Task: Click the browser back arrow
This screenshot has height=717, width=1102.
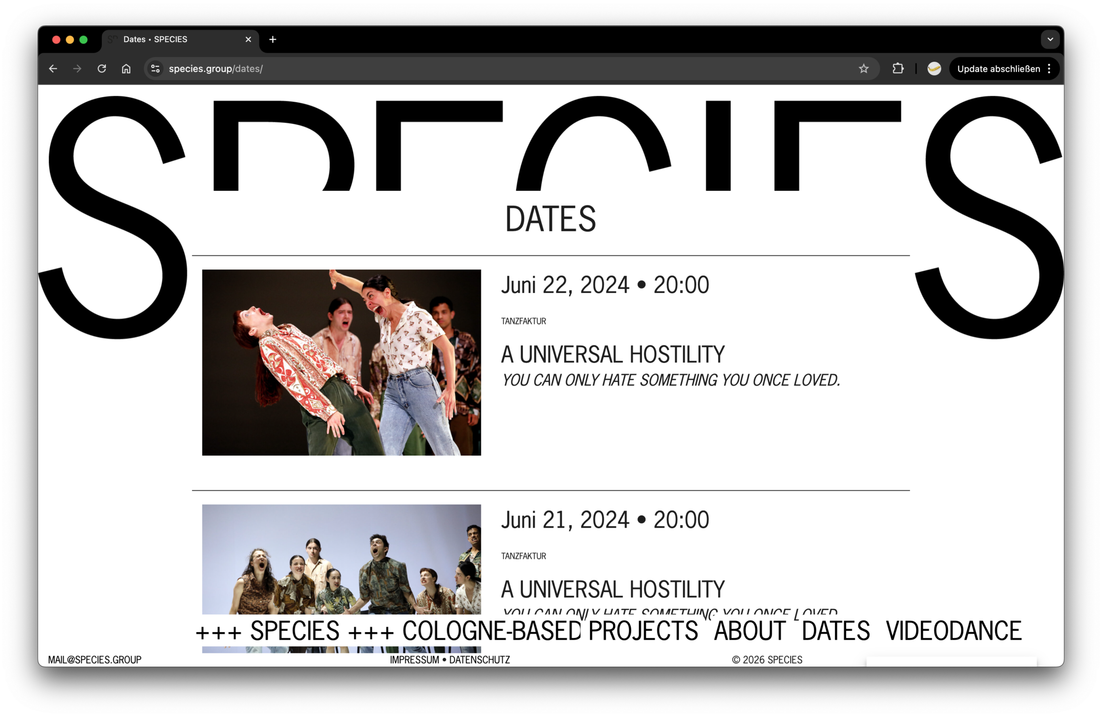Action: point(53,68)
